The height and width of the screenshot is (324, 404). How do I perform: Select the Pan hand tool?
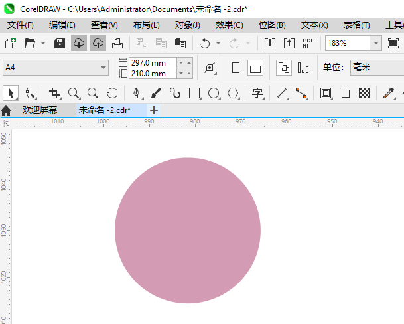point(112,93)
